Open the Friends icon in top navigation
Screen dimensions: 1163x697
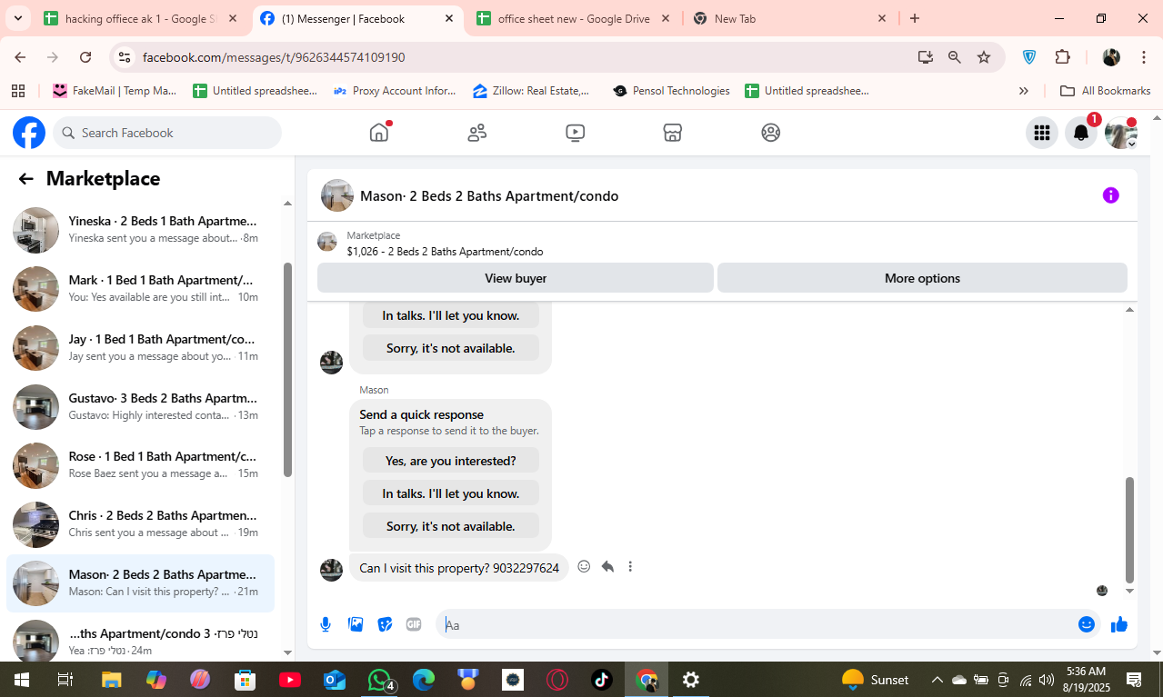[477, 133]
